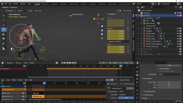The height and width of the screenshot is (103, 183).
Task: Open the NLA editor Add menu
Action: (31, 80)
